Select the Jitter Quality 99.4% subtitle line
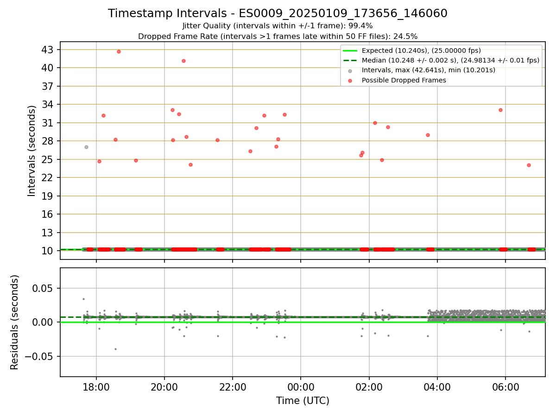Image resolution: width=556 pixels, height=417 pixels. 278,26
